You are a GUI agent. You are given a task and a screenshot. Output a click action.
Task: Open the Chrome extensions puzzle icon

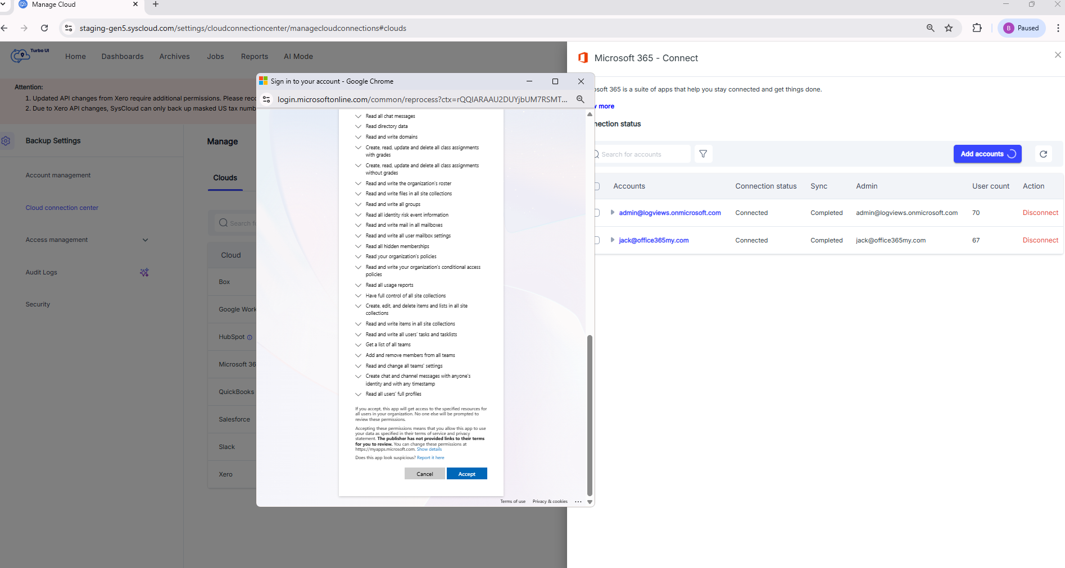click(977, 28)
